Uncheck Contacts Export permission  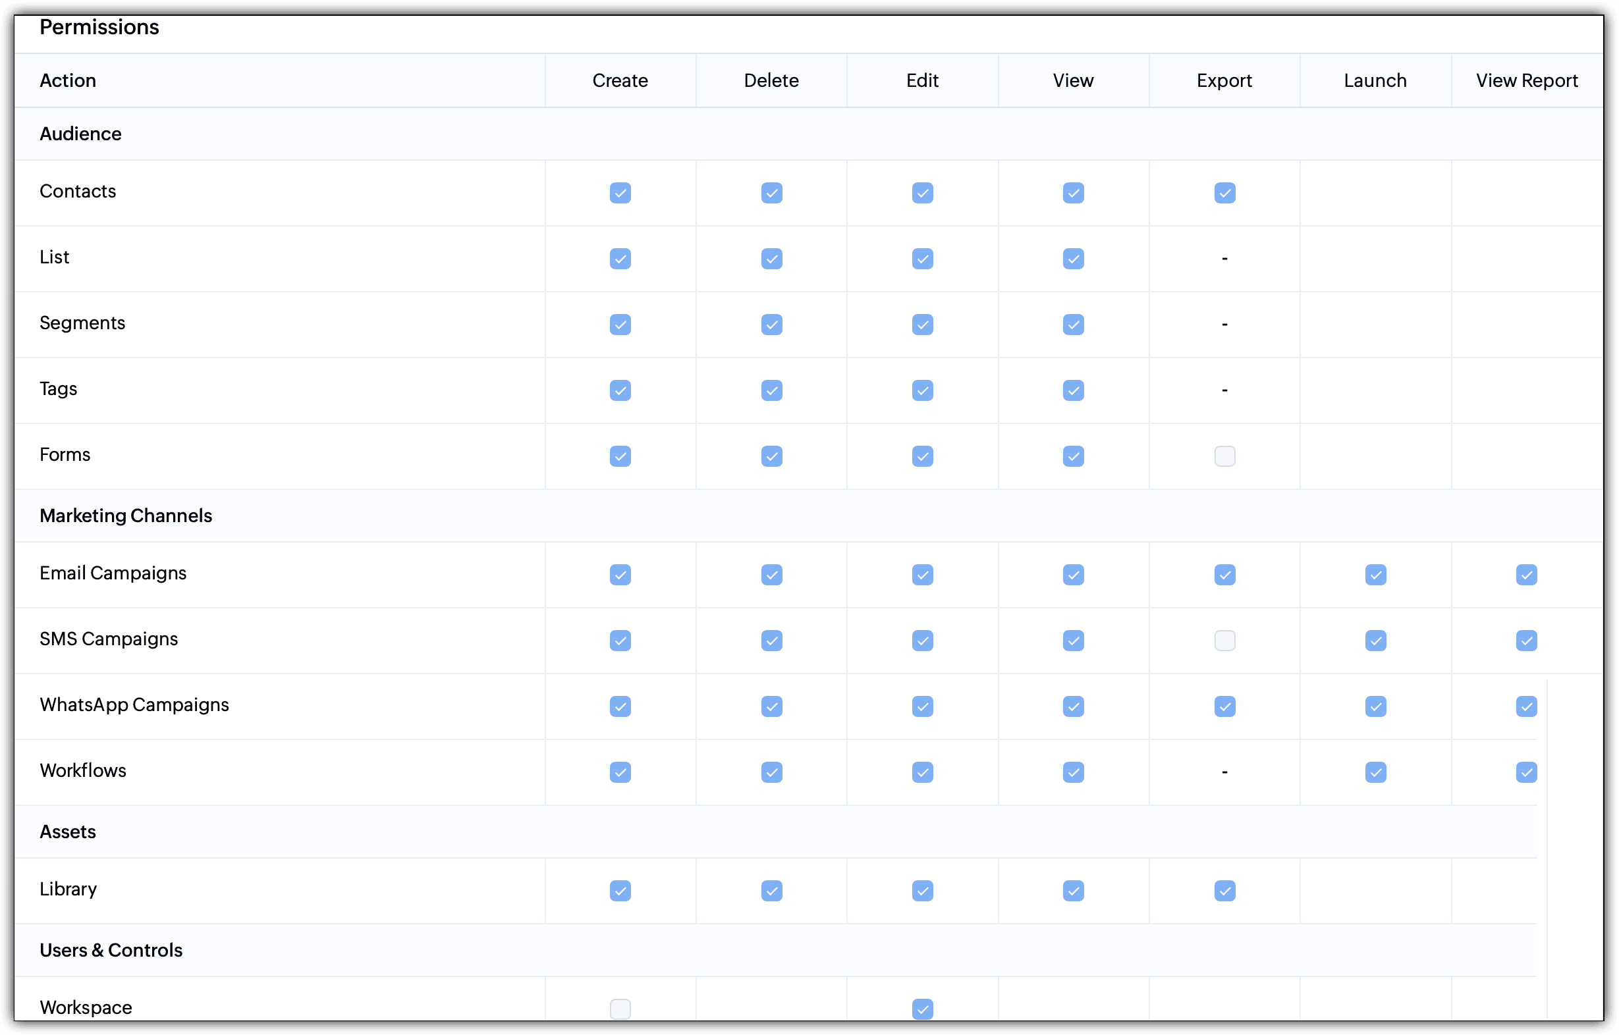pos(1224,193)
